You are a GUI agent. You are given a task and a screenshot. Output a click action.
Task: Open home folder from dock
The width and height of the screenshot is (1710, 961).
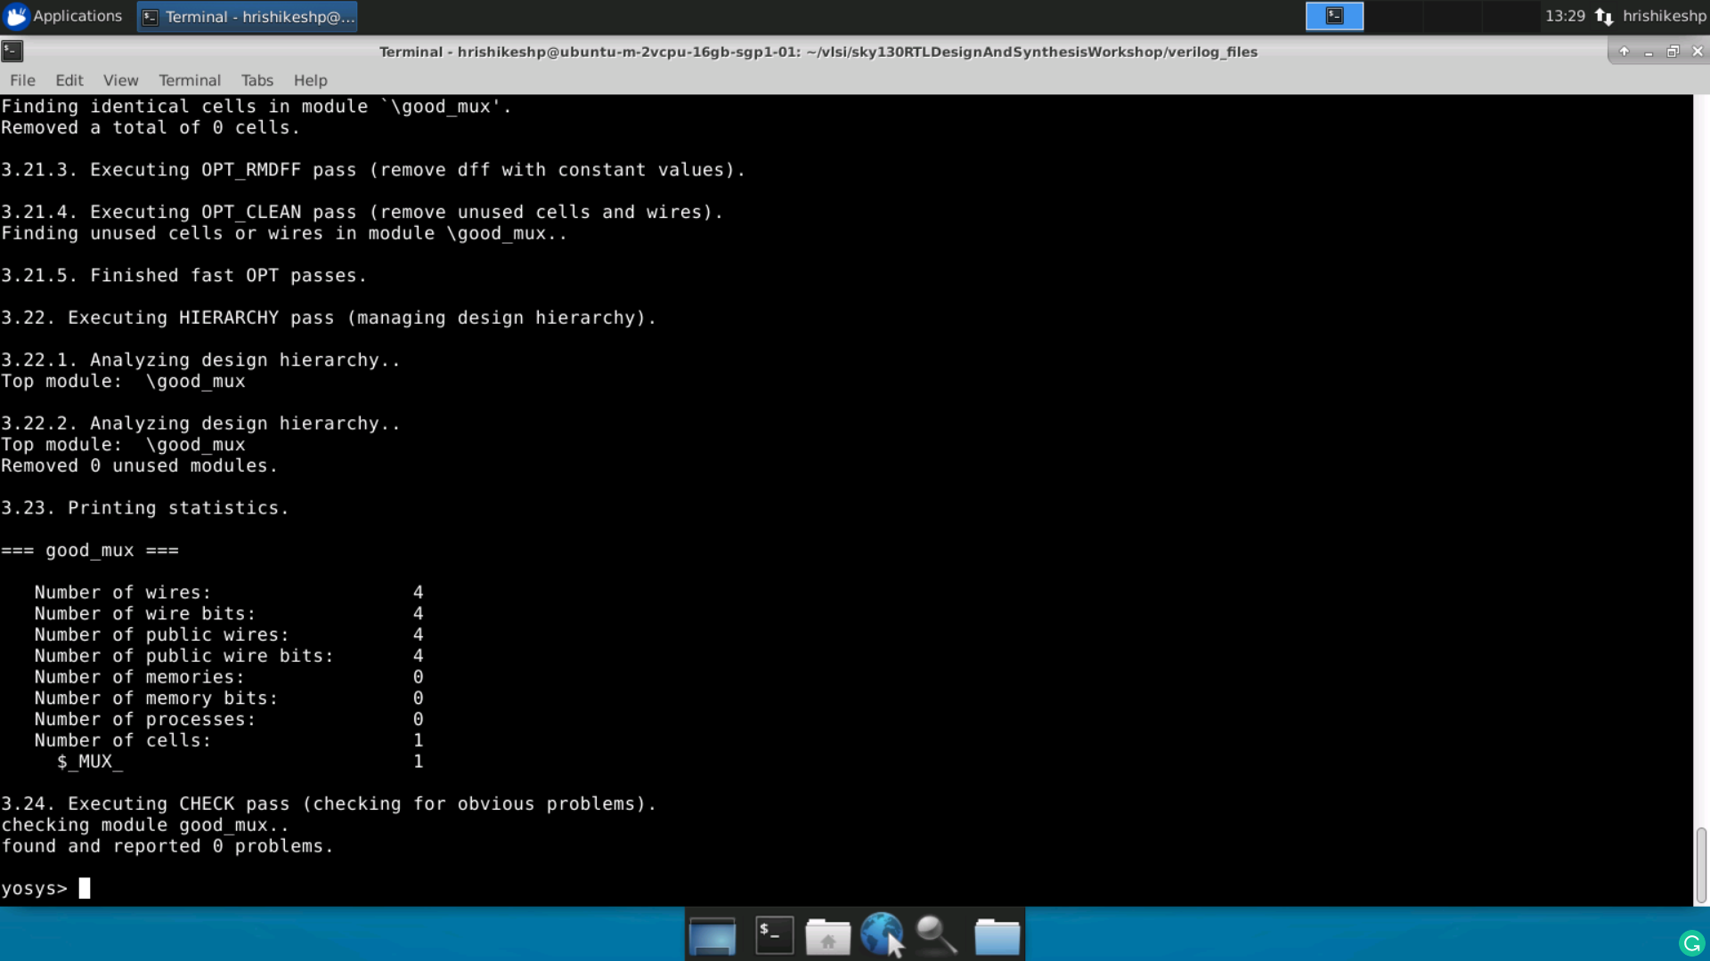(x=827, y=935)
